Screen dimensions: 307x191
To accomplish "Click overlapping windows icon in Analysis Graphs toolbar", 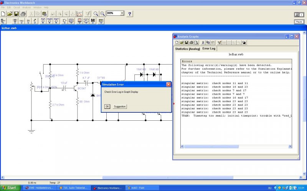I will (244, 42).
